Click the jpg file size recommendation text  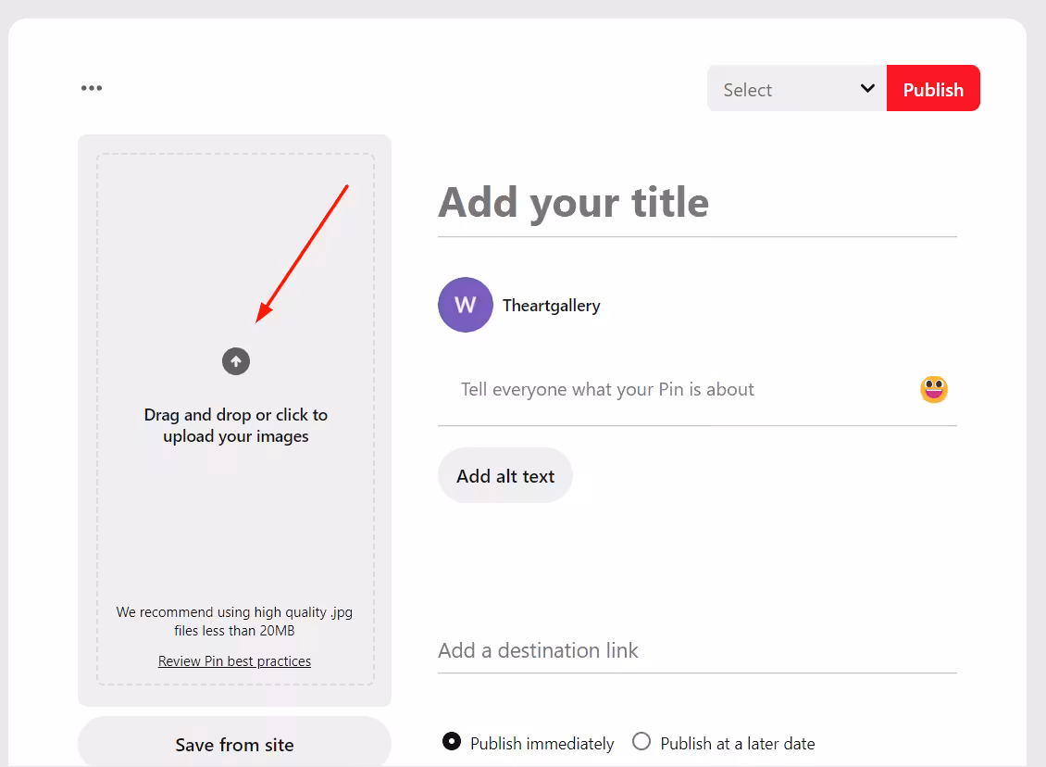(x=234, y=621)
